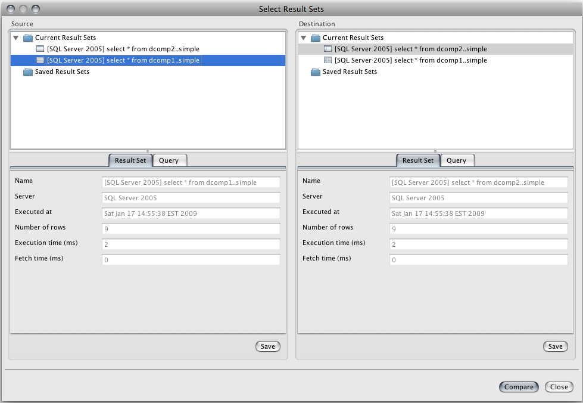The image size is (583, 403).
Task: Click Source Saved Result Sets folder icon
Action: [28, 72]
